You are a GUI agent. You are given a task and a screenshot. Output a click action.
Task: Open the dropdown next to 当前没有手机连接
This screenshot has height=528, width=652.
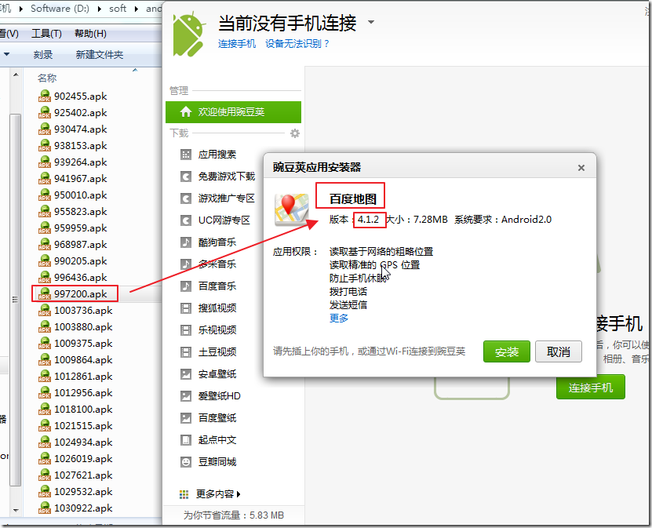pos(371,22)
